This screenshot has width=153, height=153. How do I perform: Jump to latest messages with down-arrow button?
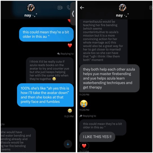coord(68,144)
